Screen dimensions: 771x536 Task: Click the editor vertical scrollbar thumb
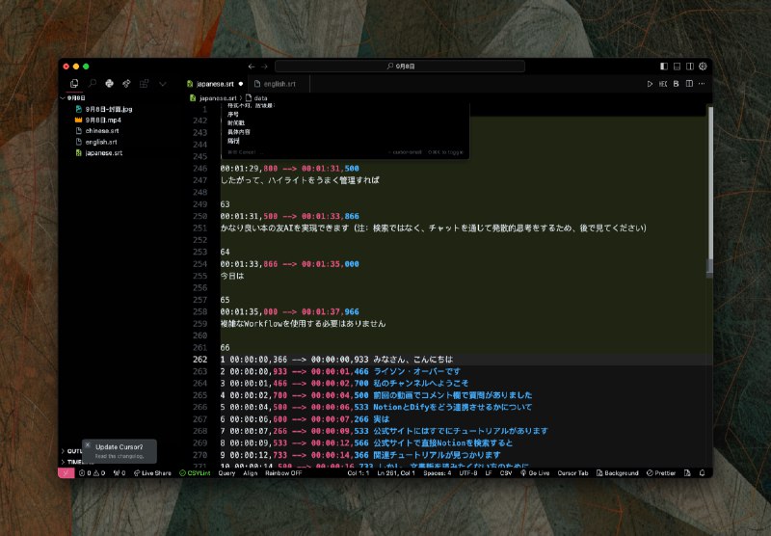[x=710, y=182]
